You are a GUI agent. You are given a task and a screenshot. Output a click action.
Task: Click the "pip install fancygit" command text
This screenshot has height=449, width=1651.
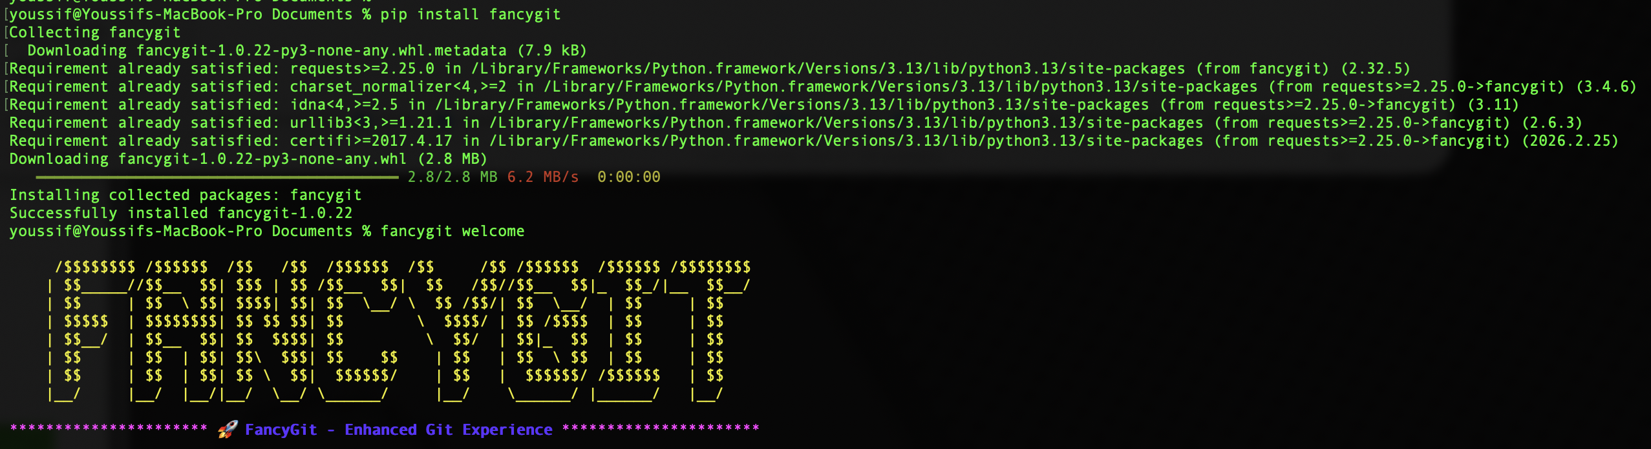tap(470, 14)
